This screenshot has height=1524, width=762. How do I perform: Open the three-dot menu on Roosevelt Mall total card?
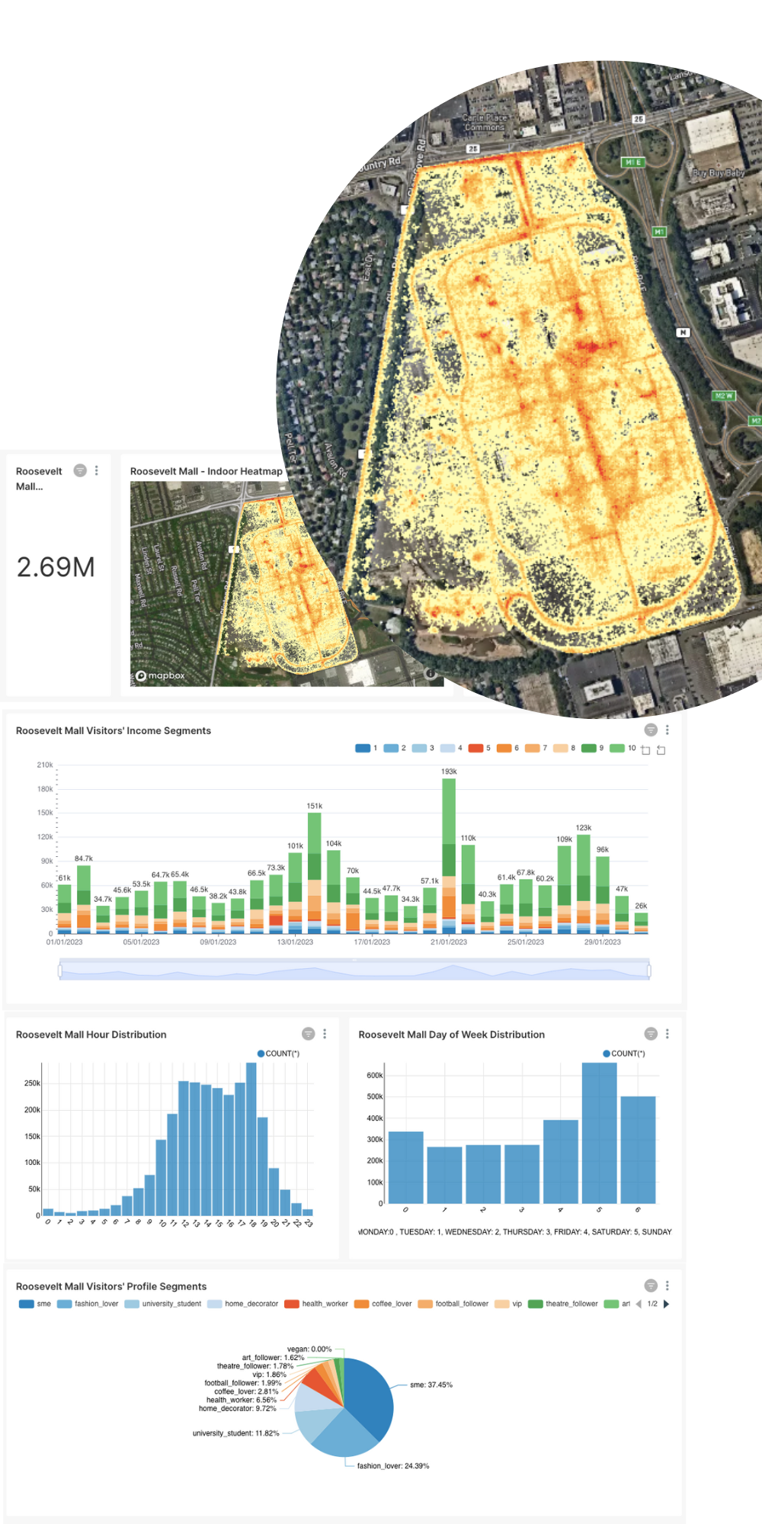point(97,470)
